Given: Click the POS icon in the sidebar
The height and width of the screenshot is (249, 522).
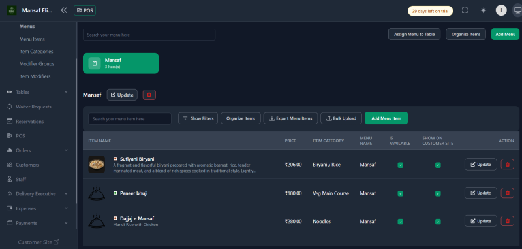Looking at the screenshot, I should click(x=10, y=136).
